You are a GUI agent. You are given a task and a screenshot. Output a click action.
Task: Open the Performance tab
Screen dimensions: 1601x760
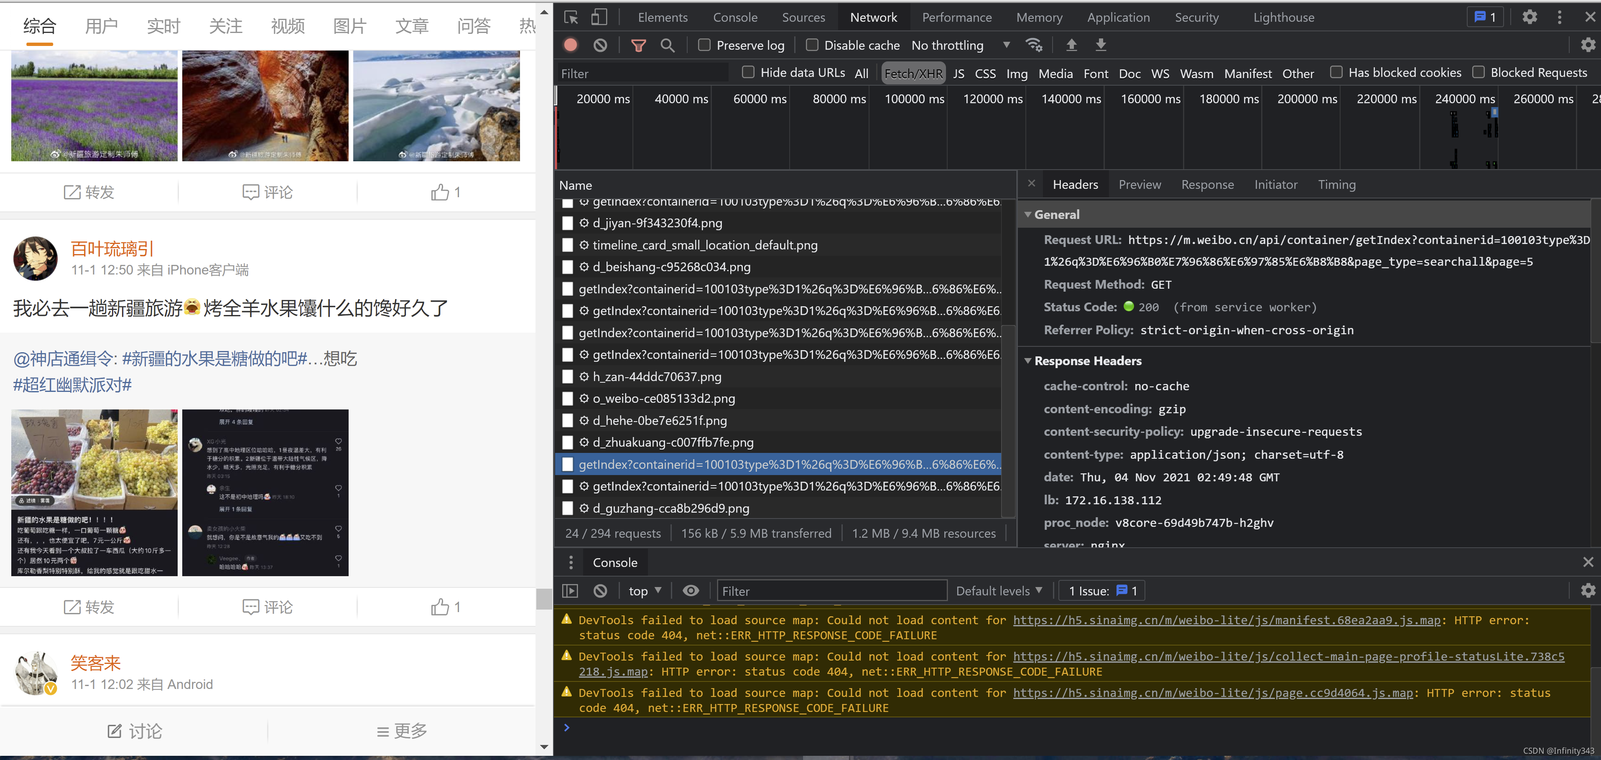tap(956, 18)
